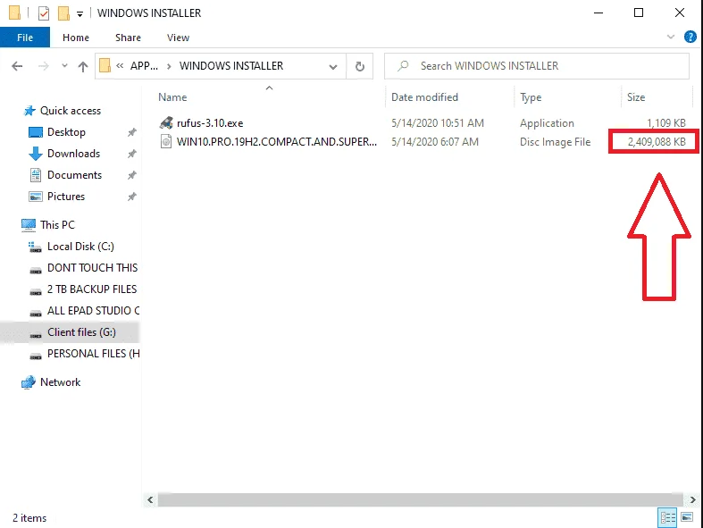This screenshot has height=528, width=703.
Task: Click the New folder quick access icon
Action: point(63,13)
